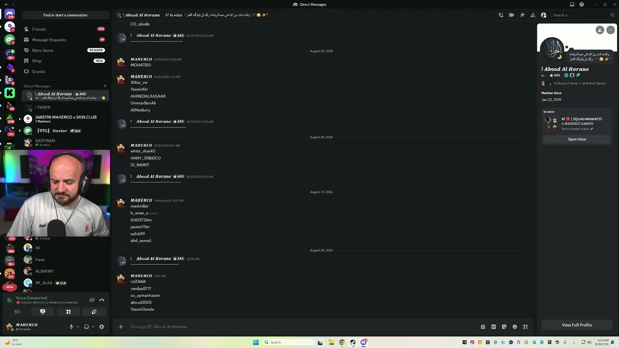Share your screen
This screenshot has height=348, width=619.
click(43, 312)
